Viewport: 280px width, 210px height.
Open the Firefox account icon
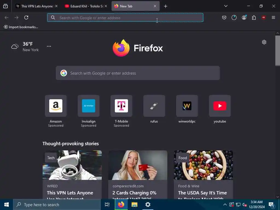[x=244, y=17]
